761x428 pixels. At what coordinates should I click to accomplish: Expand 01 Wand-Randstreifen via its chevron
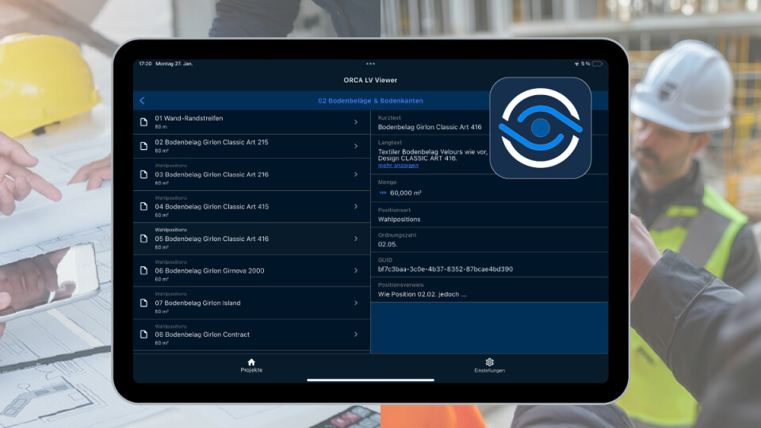tap(356, 122)
